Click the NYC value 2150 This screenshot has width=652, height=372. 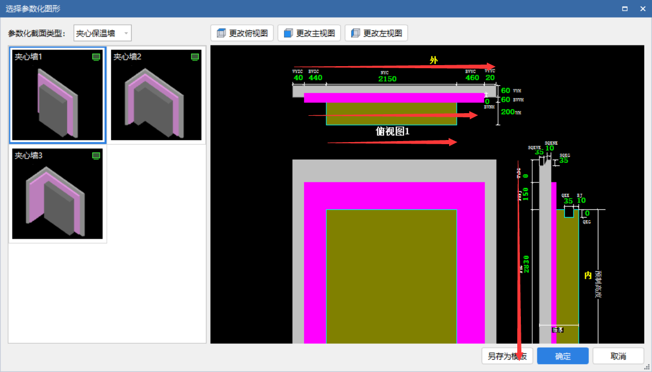387,79
